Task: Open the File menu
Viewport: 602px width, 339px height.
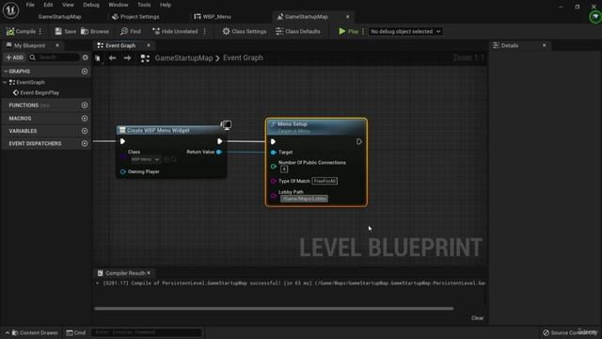Action: pos(30,5)
